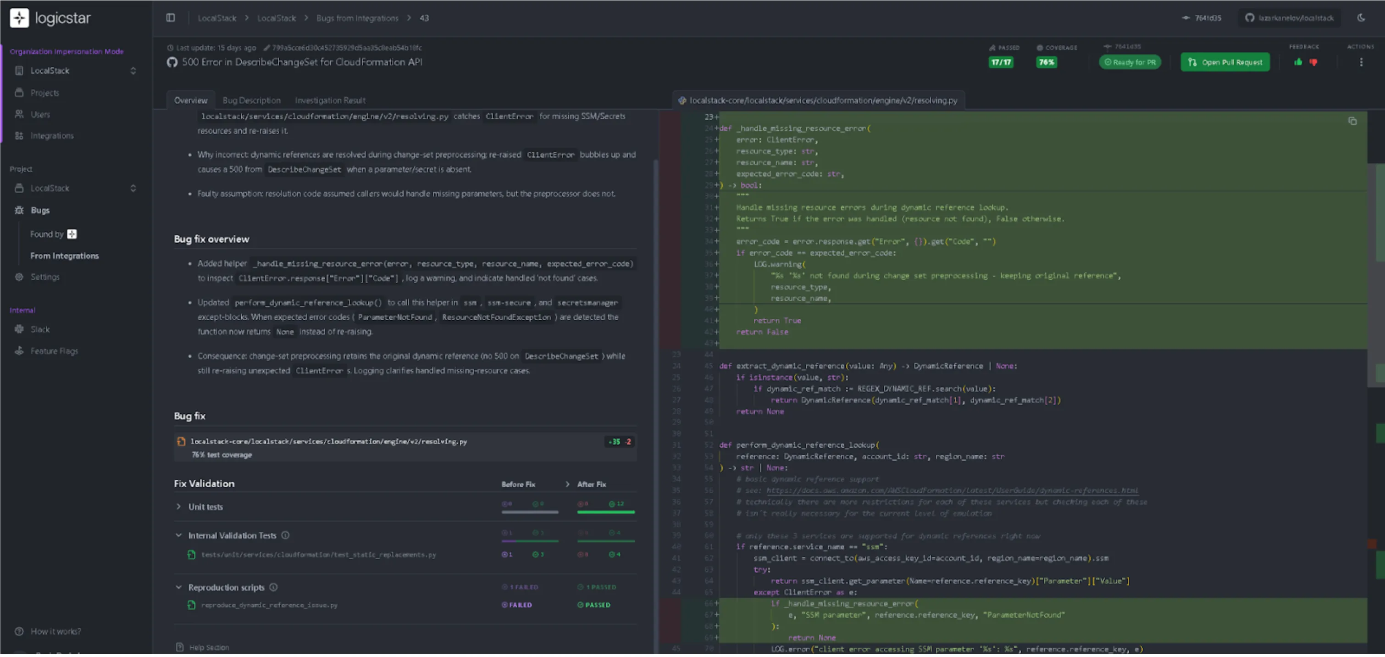Screen dimensions: 1385x657
Task: Click the Open Pull Request button
Action: (x=1225, y=62)
